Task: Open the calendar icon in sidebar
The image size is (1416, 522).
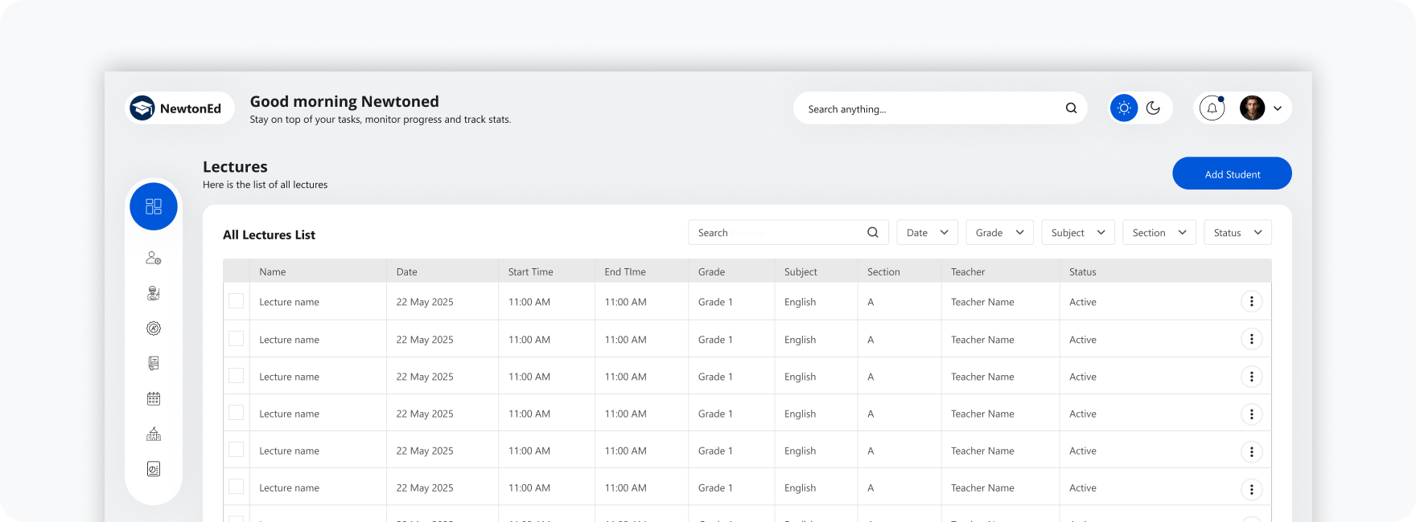Action: (x=154, y=398)
